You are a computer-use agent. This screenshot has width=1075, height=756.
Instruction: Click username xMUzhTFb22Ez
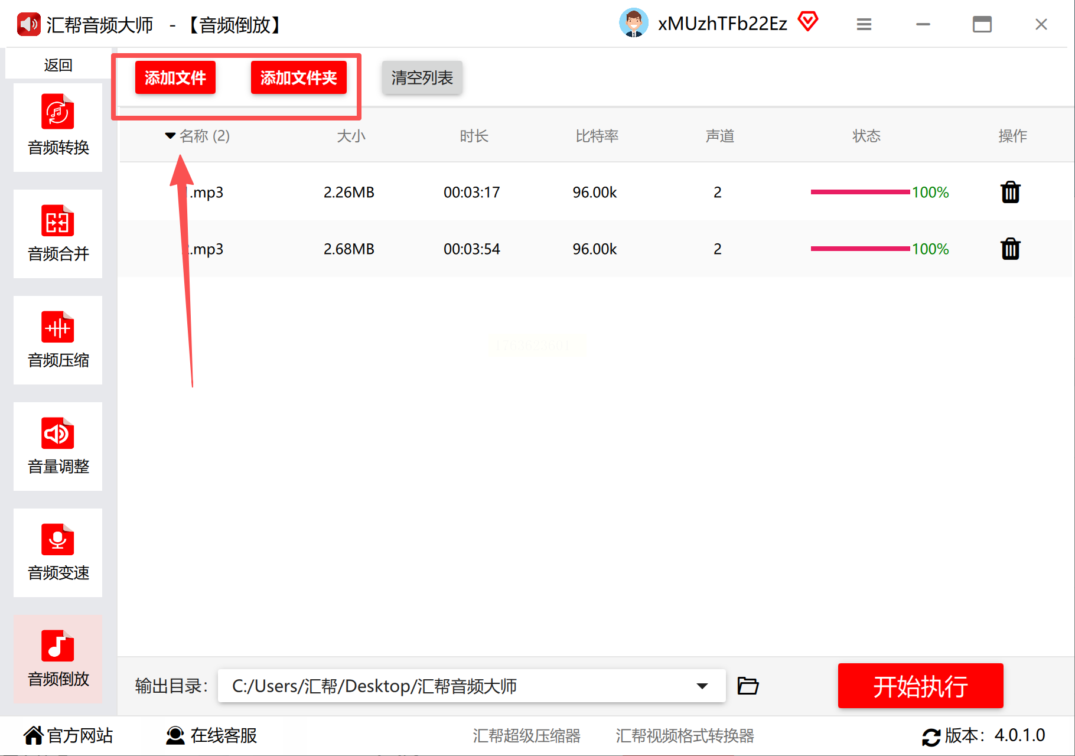(x=723, y=24)
